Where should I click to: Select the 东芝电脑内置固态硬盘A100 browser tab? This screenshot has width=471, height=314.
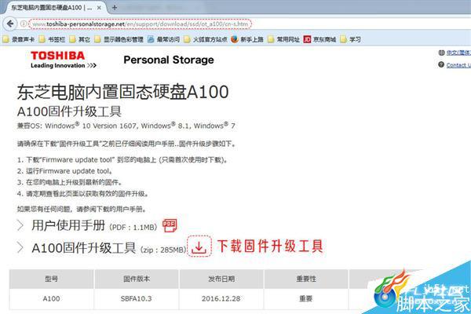point(53,8)
